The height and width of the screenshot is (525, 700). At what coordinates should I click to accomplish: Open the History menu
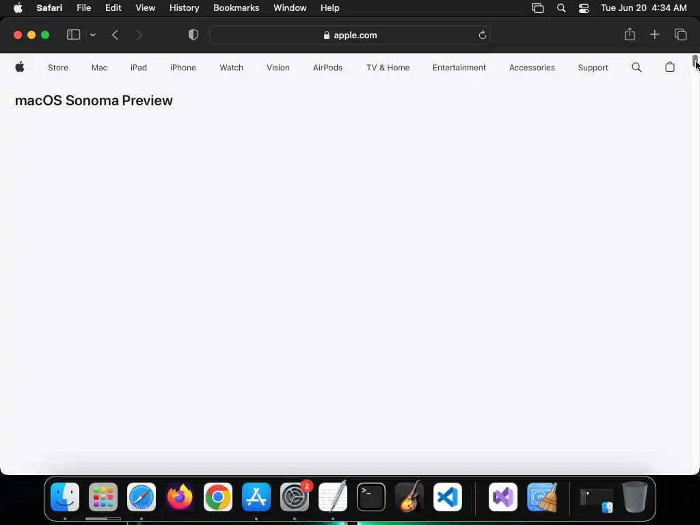click(184, 8)
